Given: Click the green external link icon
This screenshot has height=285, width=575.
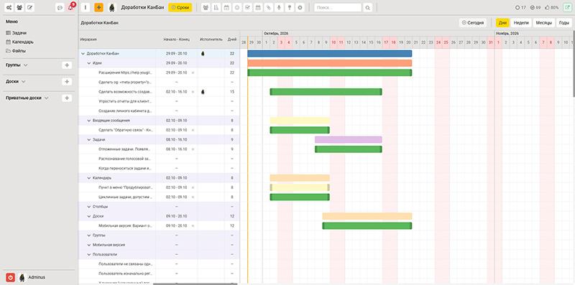Looking at the screenshot, I should click(x=567, y=7).
